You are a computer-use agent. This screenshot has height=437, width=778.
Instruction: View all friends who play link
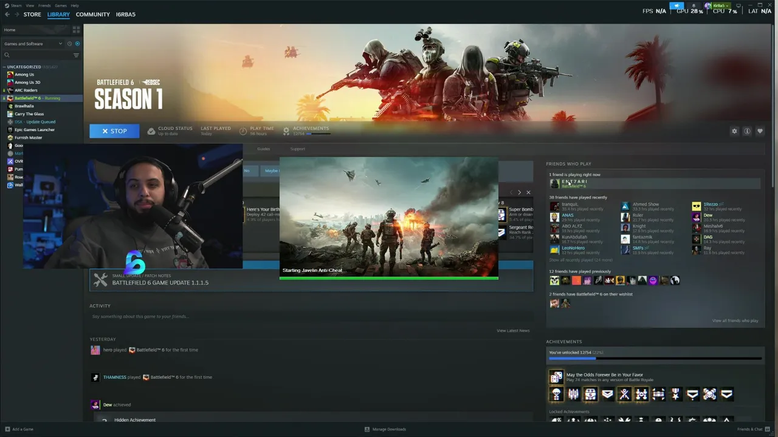(x=735, y=320)
